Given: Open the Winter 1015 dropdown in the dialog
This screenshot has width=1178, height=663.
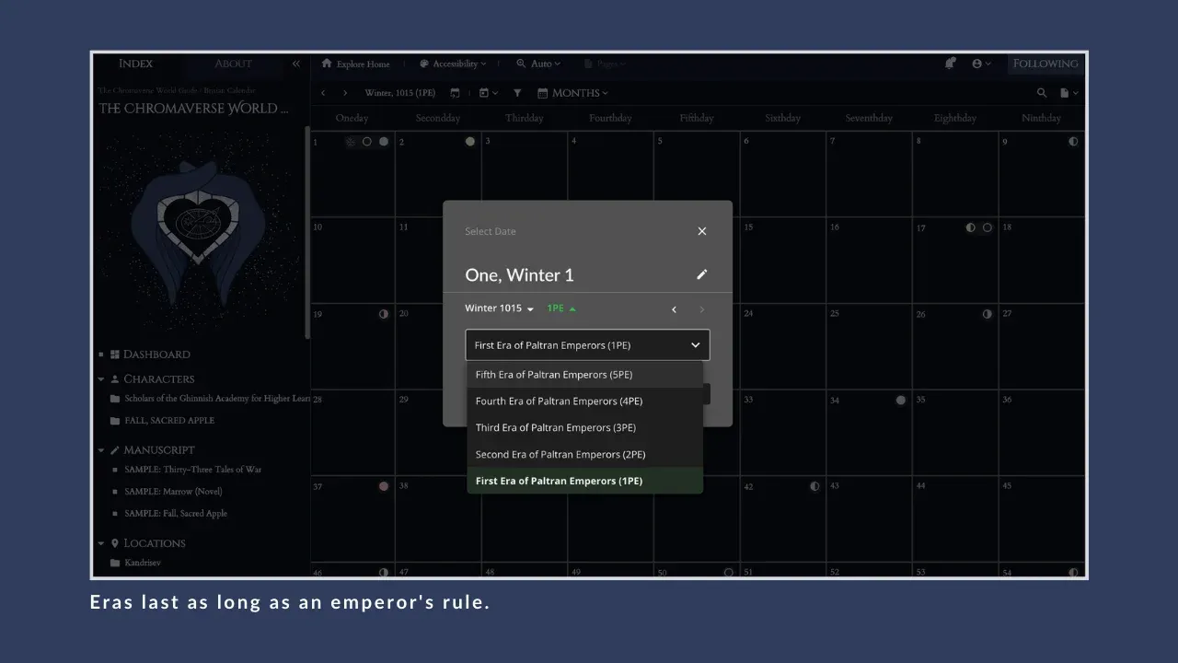Looking at the screenshot, I should [x=498, y=308].
